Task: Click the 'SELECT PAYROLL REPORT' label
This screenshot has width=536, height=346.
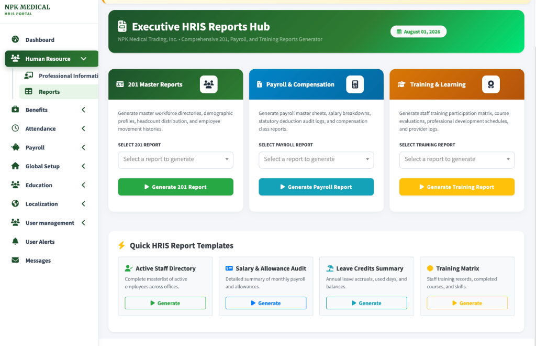Action: pyautogui.click(x=286, y=145)
